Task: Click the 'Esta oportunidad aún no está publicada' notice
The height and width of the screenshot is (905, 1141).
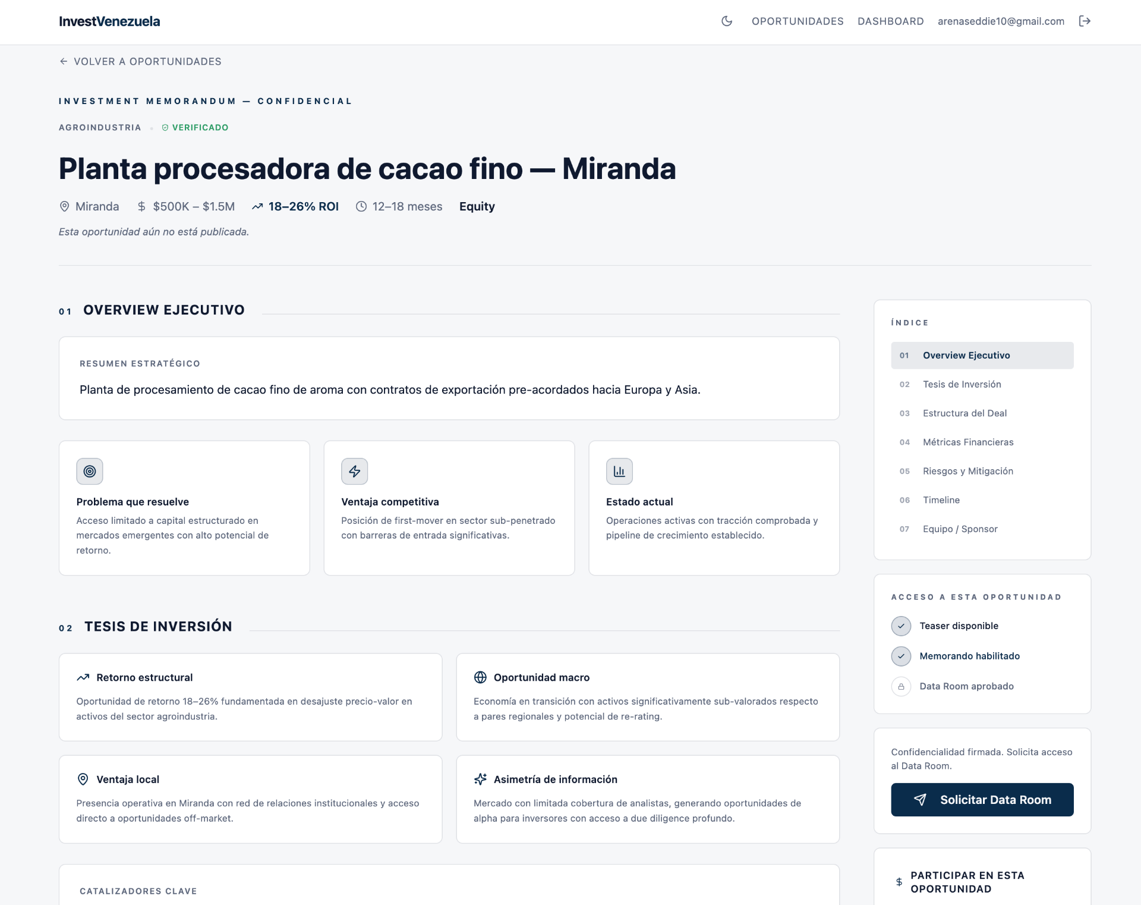Action: tap(154, 232)
